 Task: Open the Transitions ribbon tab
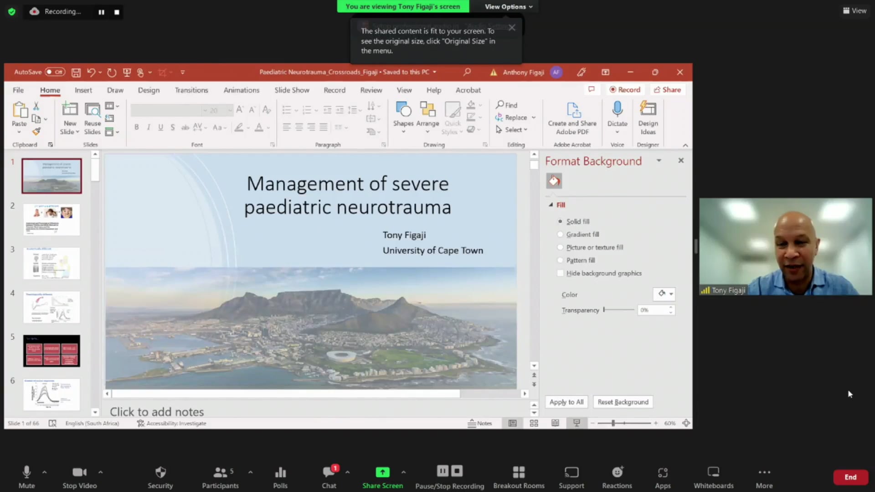191,90
